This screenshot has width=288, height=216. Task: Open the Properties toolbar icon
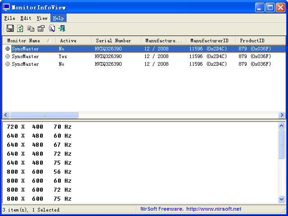coord(41,28)
